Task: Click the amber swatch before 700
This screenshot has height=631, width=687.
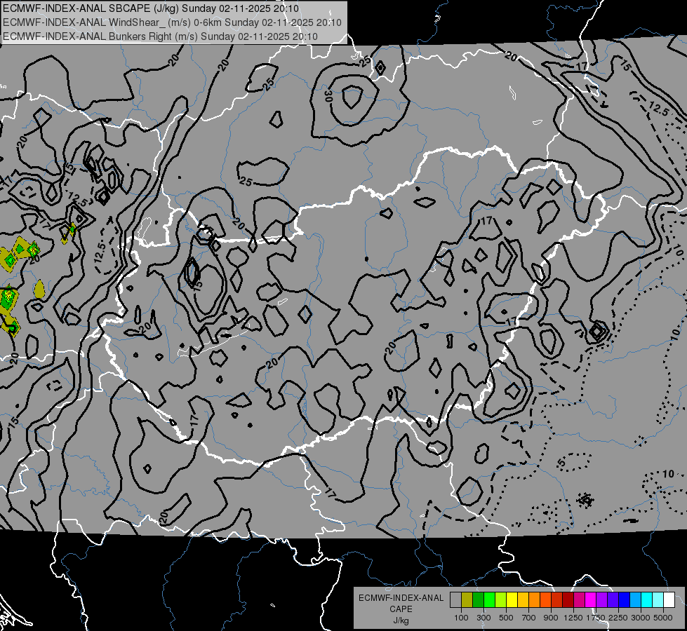Action: [x=523, y=600]
